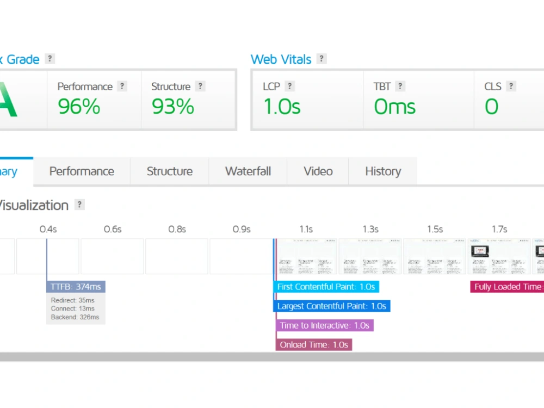544x408 pixels.
Task: Click the Web Vitals heading
Action: point(281,59)
